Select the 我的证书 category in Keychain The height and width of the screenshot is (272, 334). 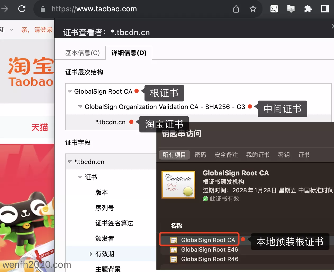[258, 155]
